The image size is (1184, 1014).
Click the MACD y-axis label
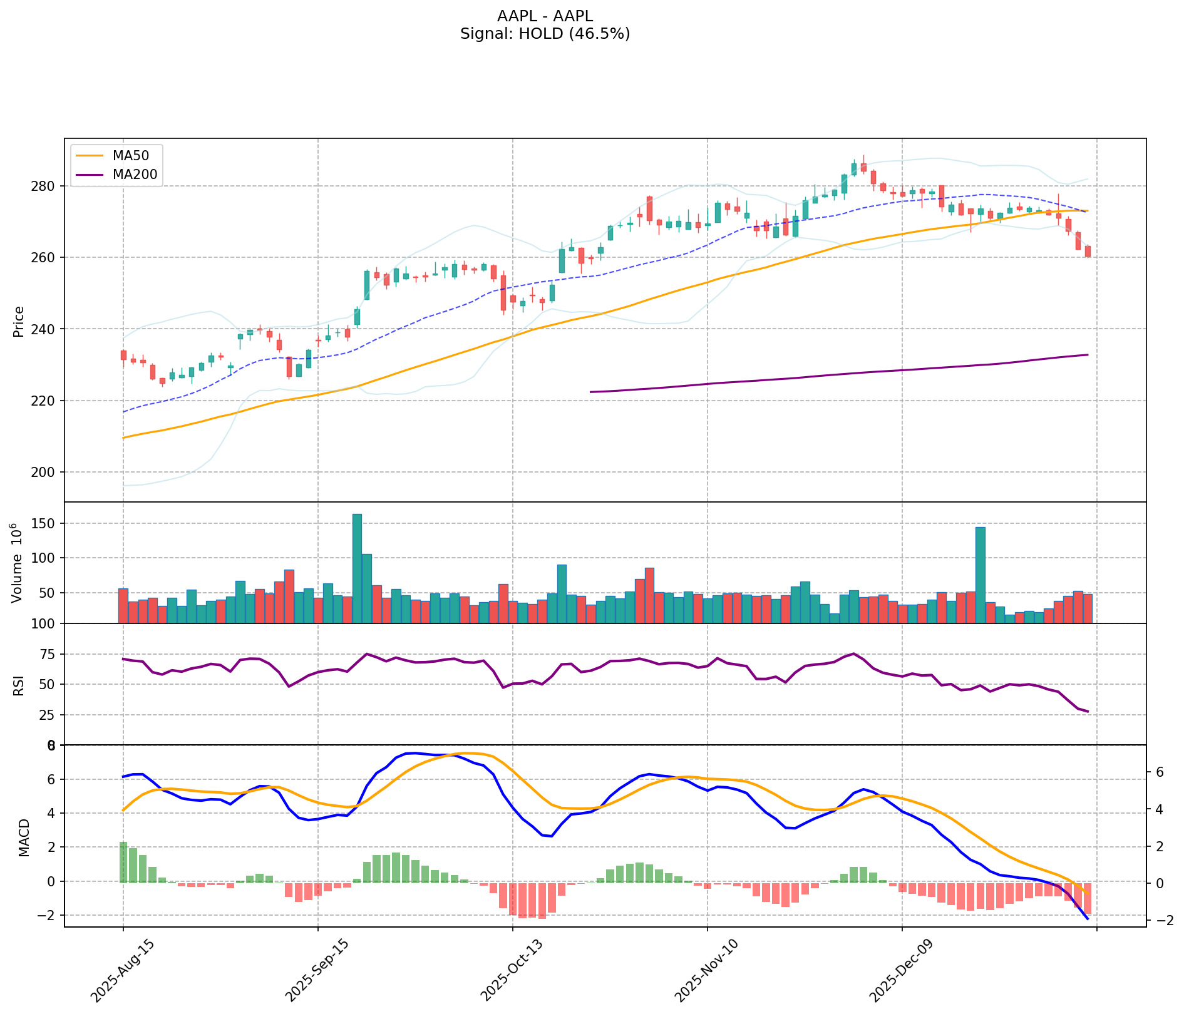pos(24,837)
